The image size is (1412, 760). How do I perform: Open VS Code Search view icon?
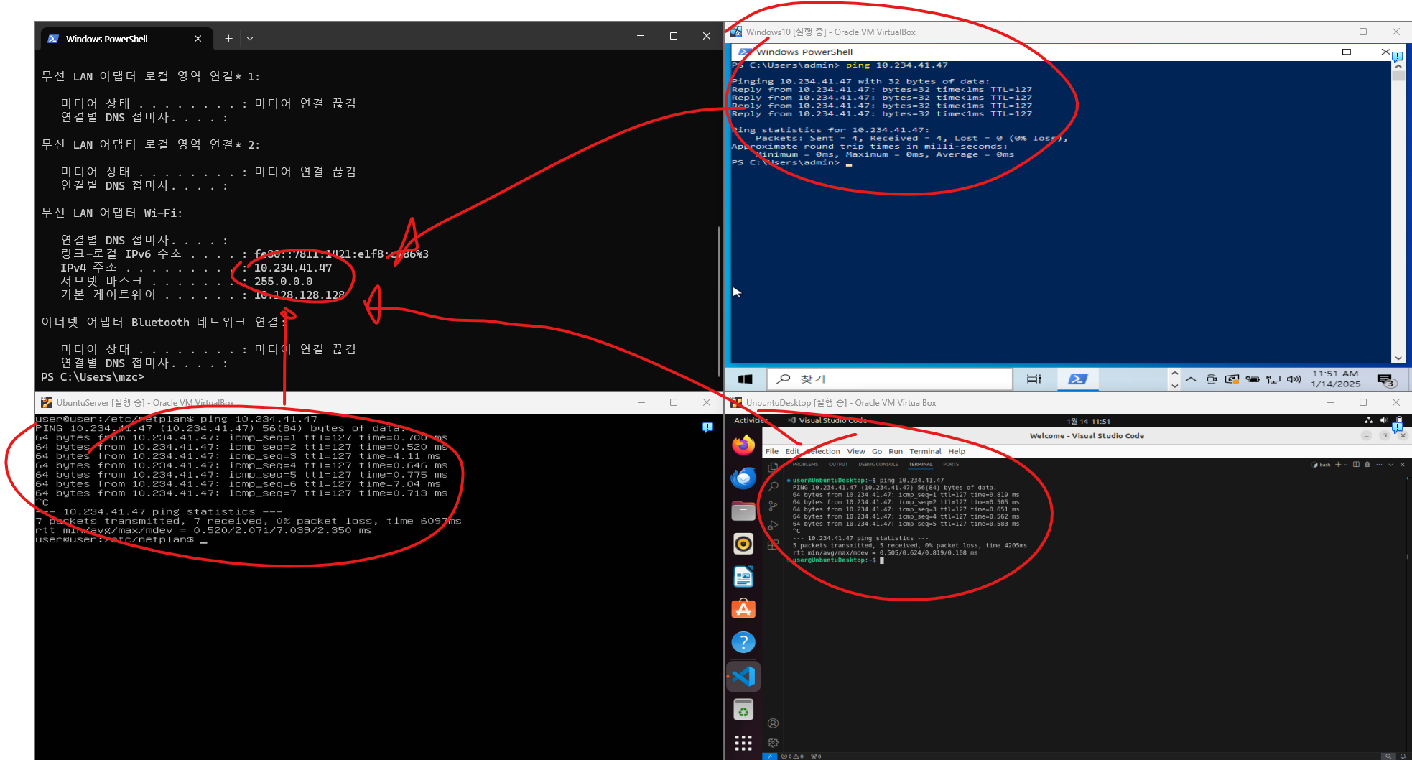coord(773,487)
